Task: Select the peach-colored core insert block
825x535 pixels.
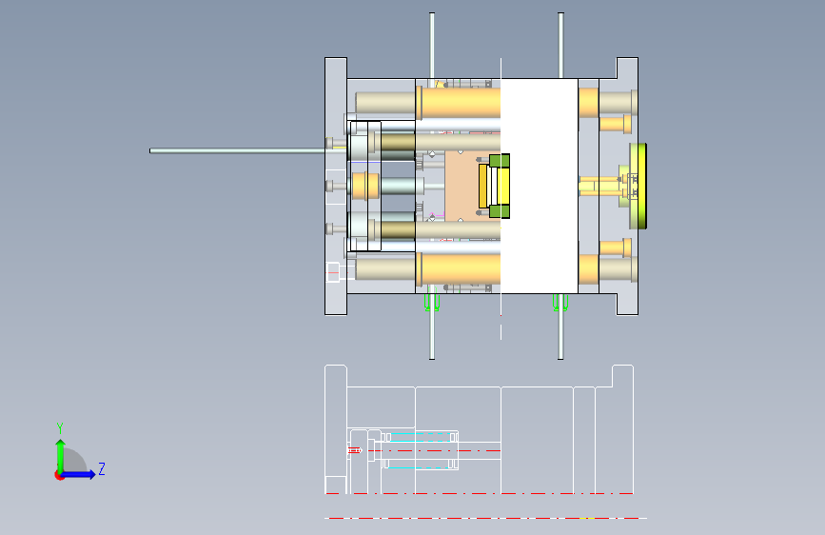Action: point(462,186)
